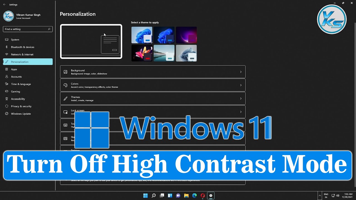Go back with the Settings back arrow
The width and height of the screenshot is (356, 200).
click(4, 4)
